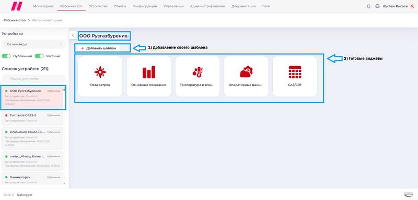Open the Роза ветров widget card

(100, 77)
